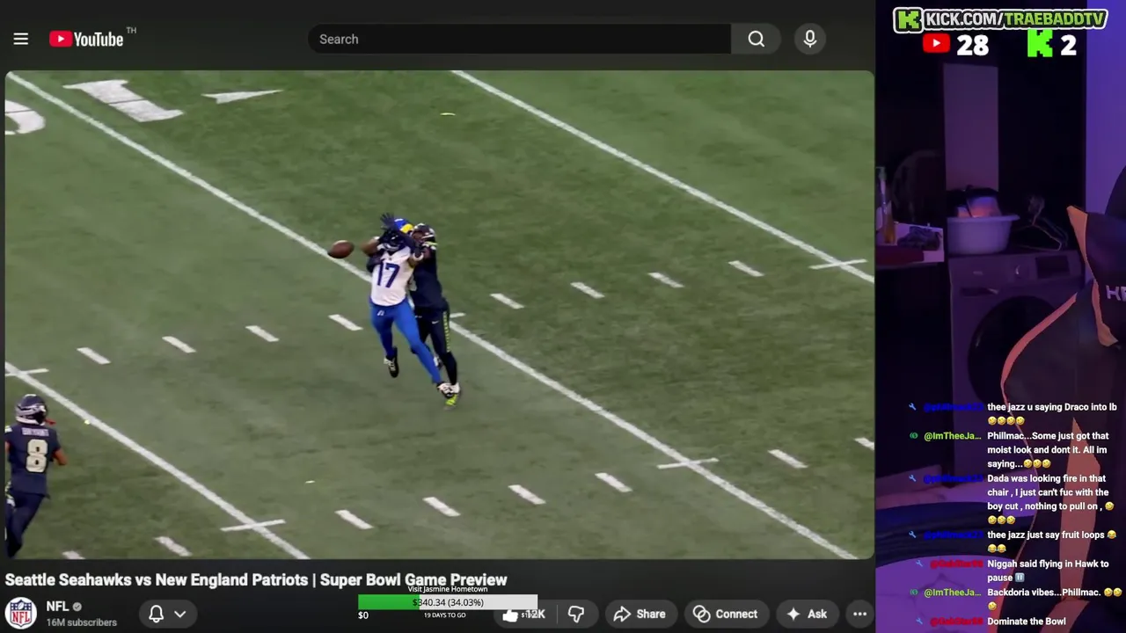Click chat message 'thee jazz u saying Draco into lb'
Viewport: 1126px width, 633px height.
click(x=1051, y=413)
